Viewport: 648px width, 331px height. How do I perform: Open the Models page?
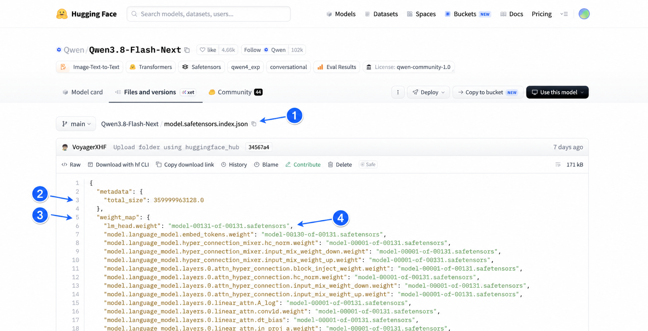(x=341, y=14)
